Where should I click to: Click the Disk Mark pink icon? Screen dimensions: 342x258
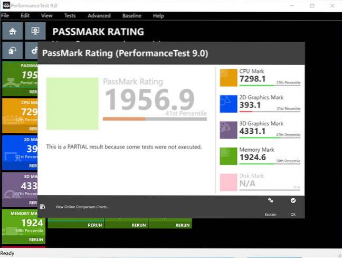(228, 182)
